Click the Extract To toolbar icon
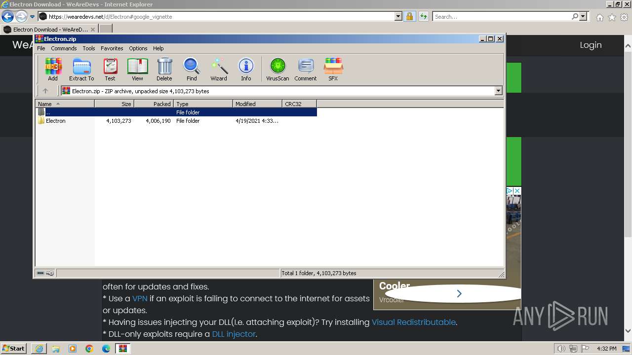This screenshot has width=632, height=355. pyautogui.click(x=81, y=69)
